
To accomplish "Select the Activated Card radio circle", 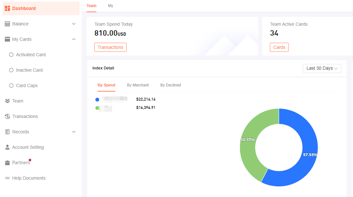I will 11,55.
